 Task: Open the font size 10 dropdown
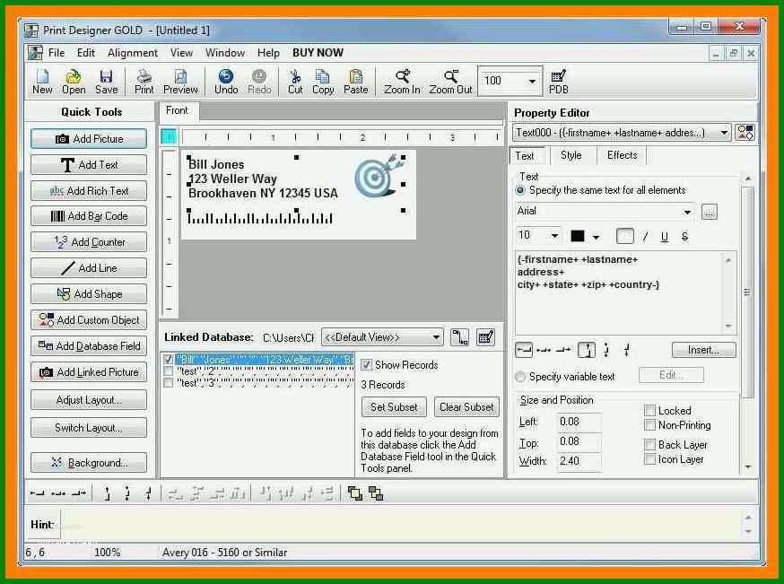[x=554, y=236]
